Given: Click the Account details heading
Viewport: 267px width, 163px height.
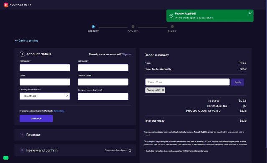Looking at the screenshot, I should point(39,54).
